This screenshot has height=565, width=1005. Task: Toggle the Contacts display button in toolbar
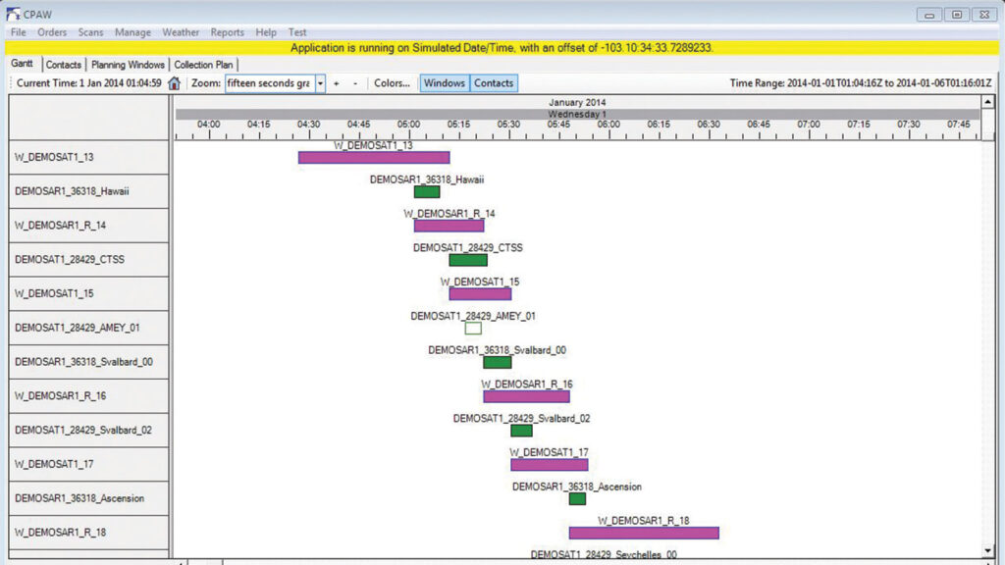pos(494,83)
